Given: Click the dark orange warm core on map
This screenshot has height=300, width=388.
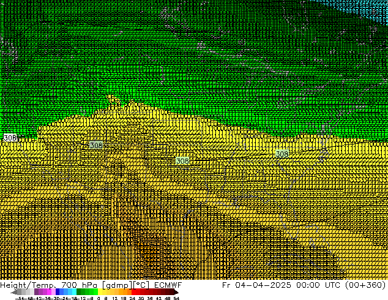Looking at the screenshot, I should pyautogui.click(x=151, y=252).
